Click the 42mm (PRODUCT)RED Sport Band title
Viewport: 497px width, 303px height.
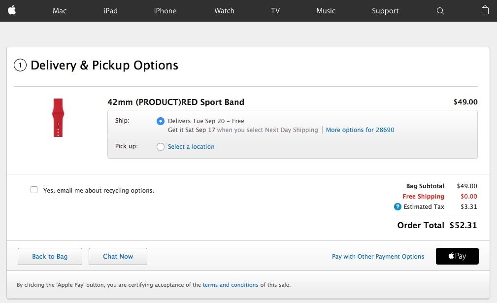point(176,102)
